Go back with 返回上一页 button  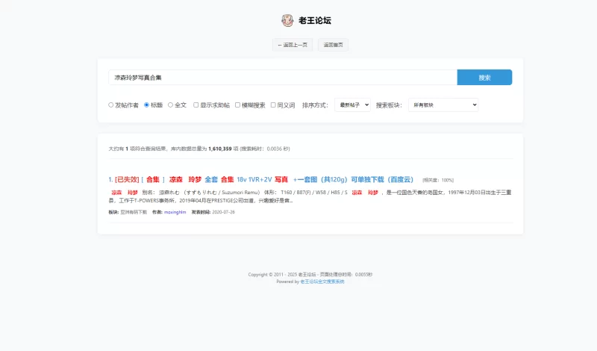292,45
